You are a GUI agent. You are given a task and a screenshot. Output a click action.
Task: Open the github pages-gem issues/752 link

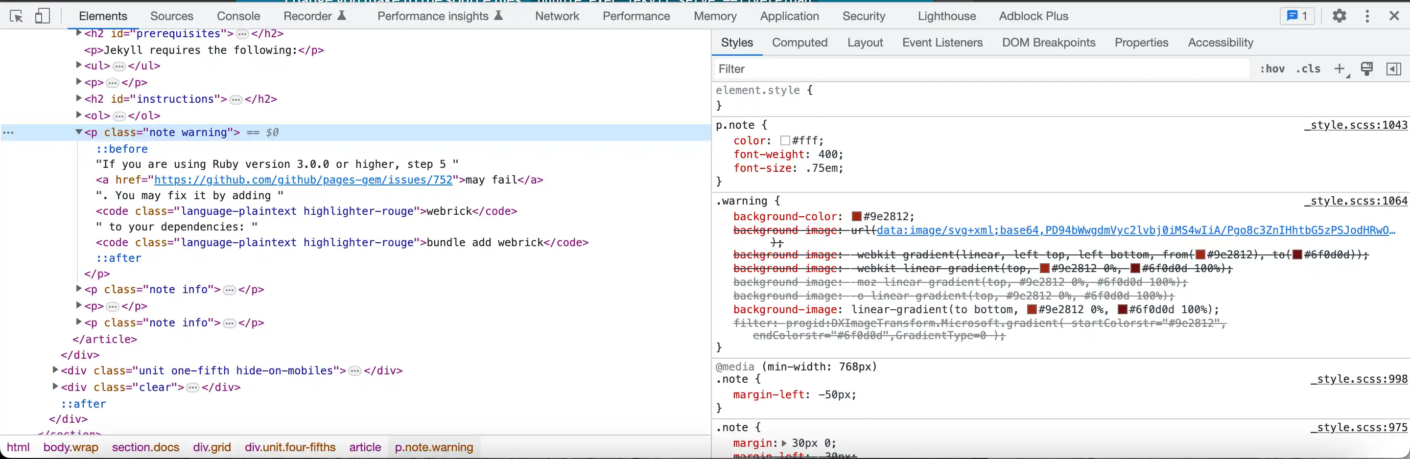(303, 180)
